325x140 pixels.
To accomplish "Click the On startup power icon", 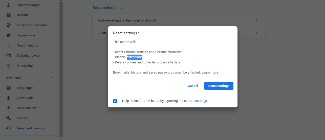I will pos(9,66).
